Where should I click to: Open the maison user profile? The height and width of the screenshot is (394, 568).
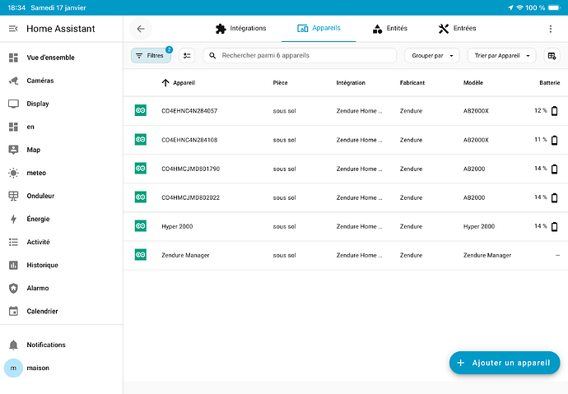[x=37, y=368]
